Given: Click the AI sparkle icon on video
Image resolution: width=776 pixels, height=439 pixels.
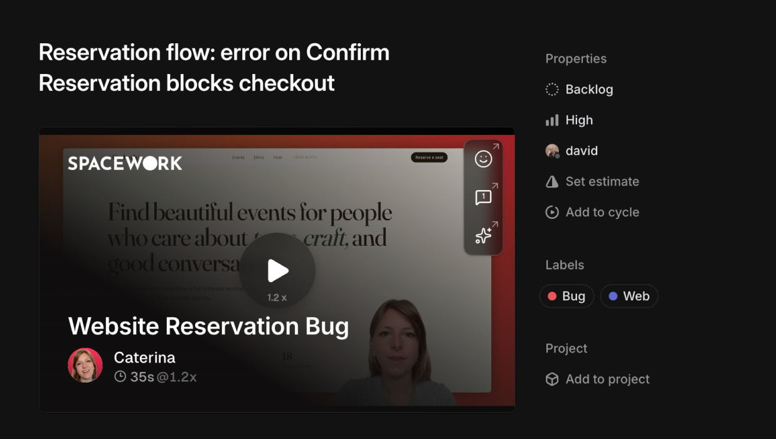Looking at the screenshot, I should 483,236.
